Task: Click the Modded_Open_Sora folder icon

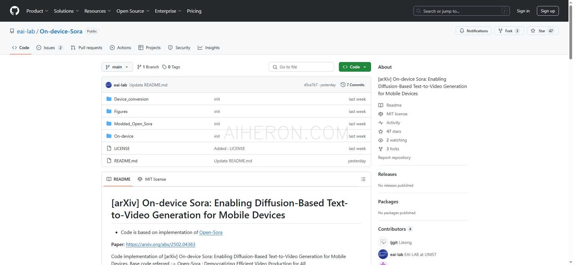Action: pyautogui.click(x=109, y=123)
